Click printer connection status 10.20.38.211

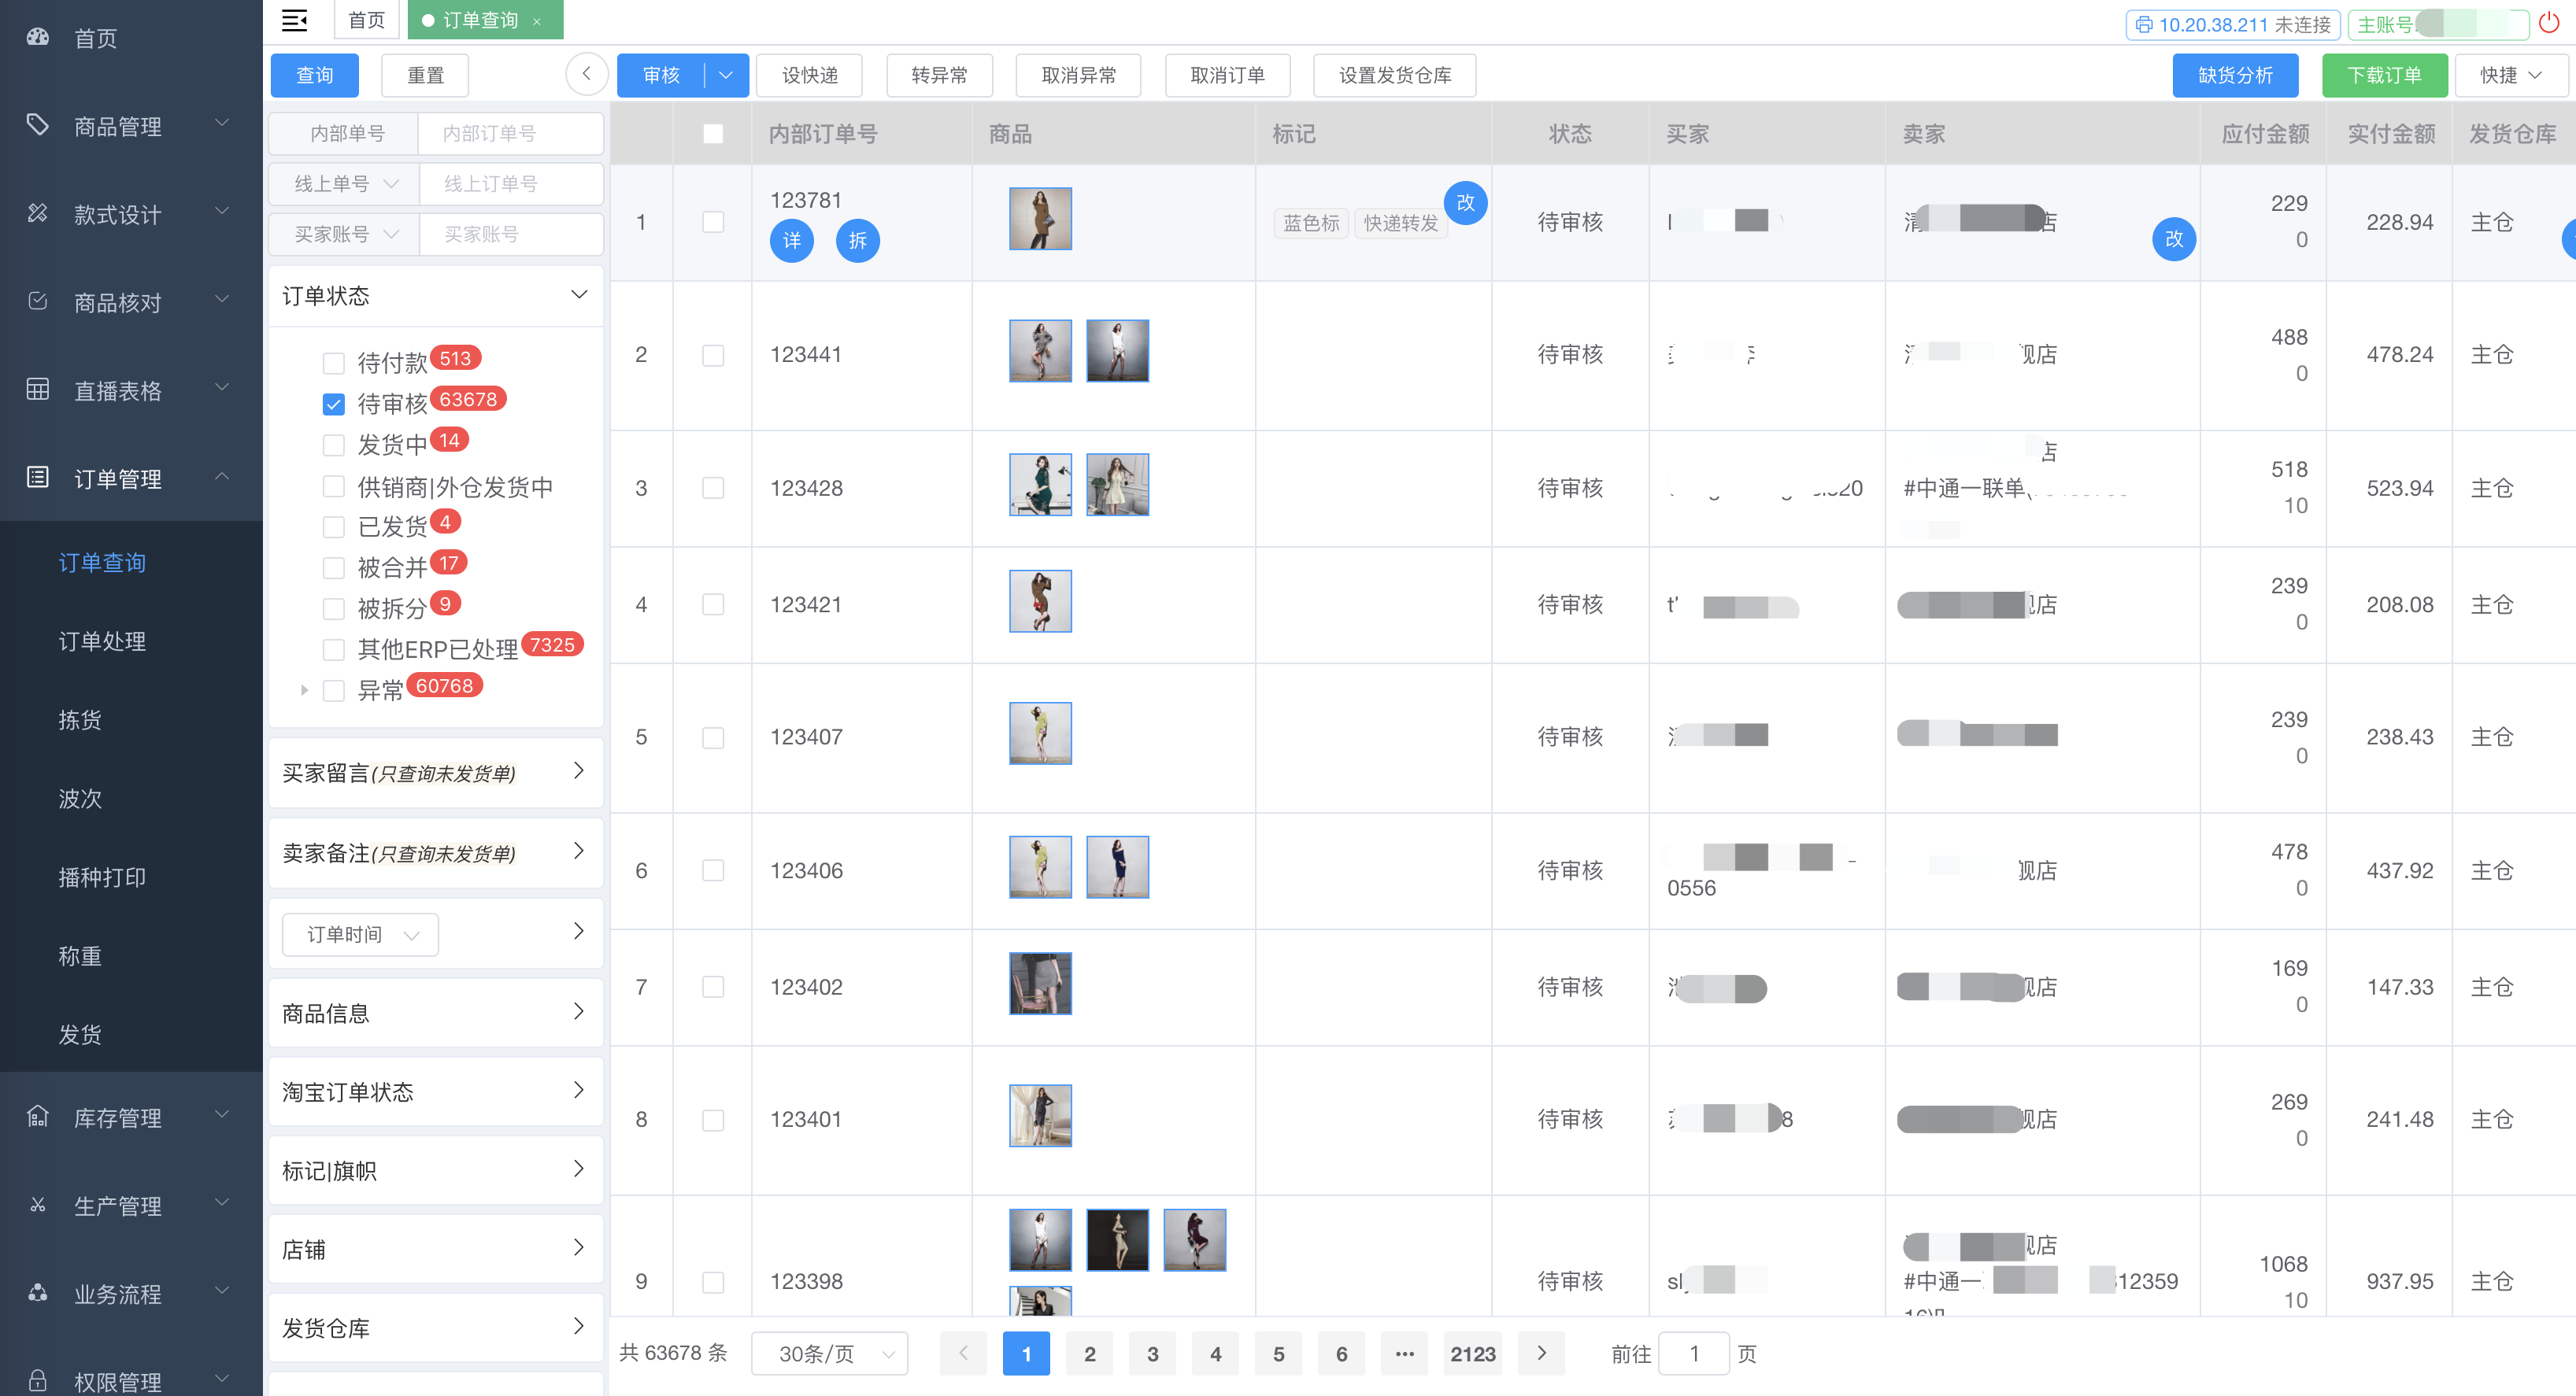(2232, 24)
